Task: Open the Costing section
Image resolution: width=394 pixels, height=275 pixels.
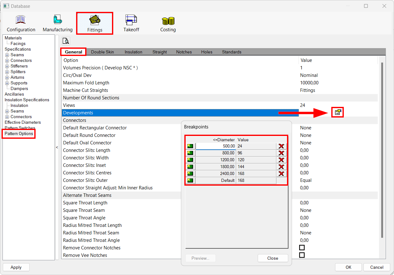Action: click(x=168, y=22)
